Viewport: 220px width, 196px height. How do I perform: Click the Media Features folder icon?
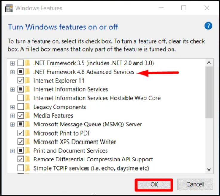coord(28,116)
